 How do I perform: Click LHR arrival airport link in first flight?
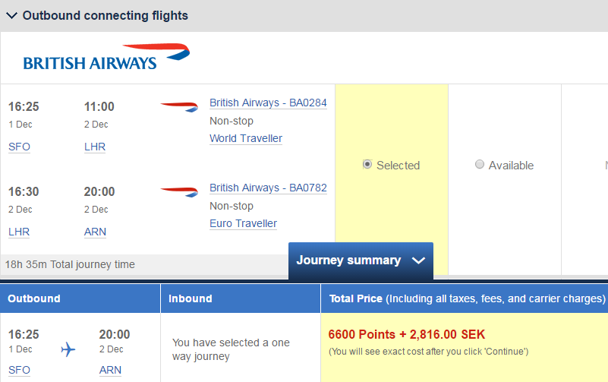coord(95,147)
